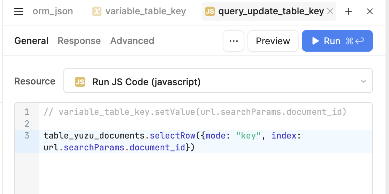Go to the Advanced tab
The image size is (389, 194).
(132, 41)
